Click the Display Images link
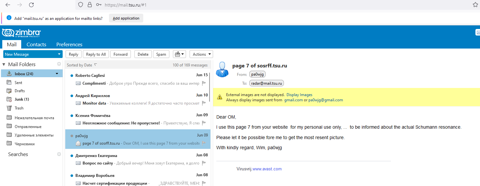Image resolution: width=480 pixels, height=186 pixels. [299, 95]
